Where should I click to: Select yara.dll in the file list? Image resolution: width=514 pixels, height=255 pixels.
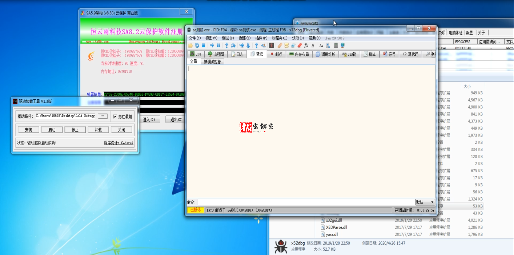tap(332, 234)
